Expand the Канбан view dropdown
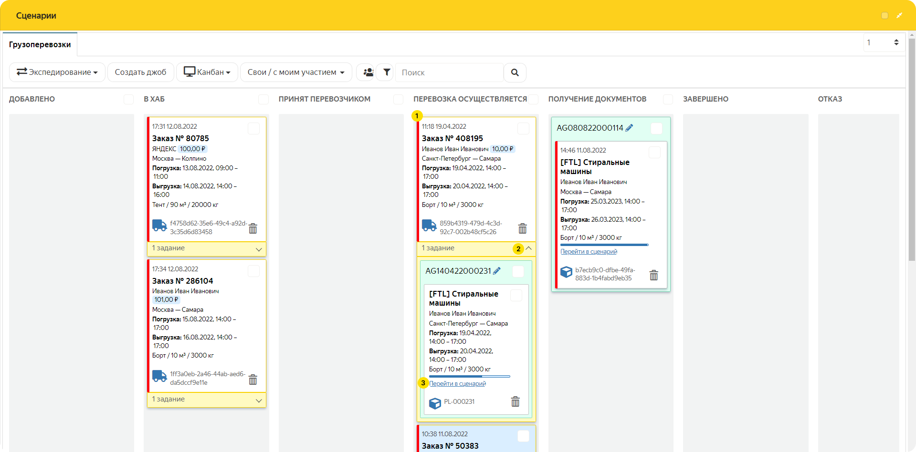This screenshot has height=452, width=916. pos(207,72)
